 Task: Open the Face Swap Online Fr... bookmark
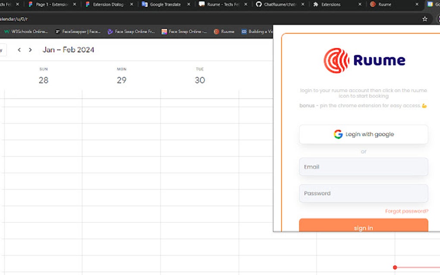tap(131, 31)
